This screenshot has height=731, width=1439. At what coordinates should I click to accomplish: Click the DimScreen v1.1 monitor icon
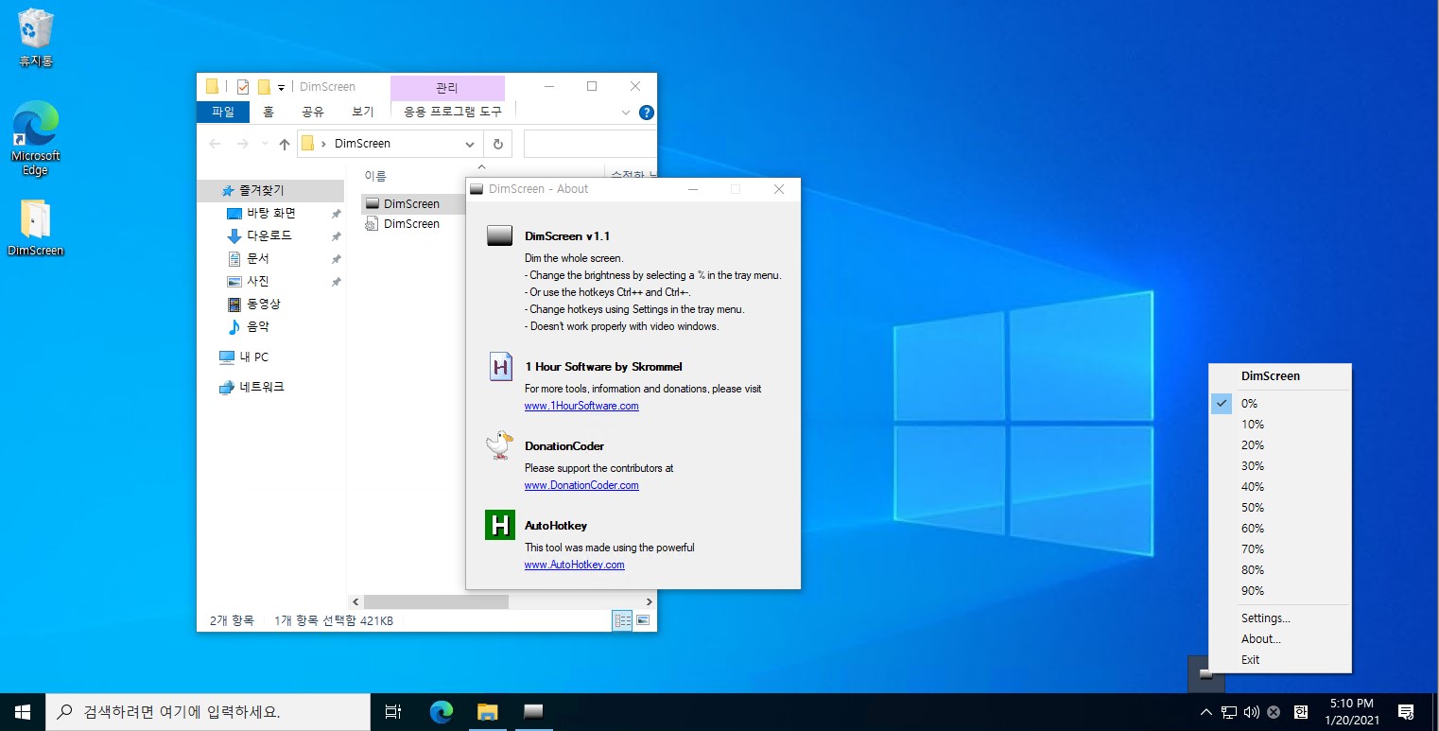coord(499,235)
